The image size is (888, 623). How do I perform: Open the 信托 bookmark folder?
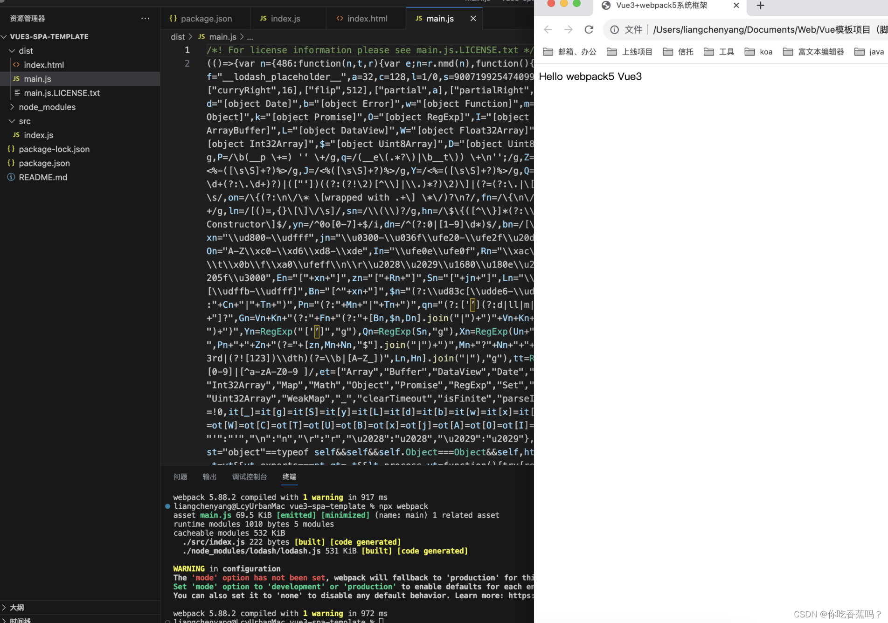pyautogui.click(x=678, y=52)
